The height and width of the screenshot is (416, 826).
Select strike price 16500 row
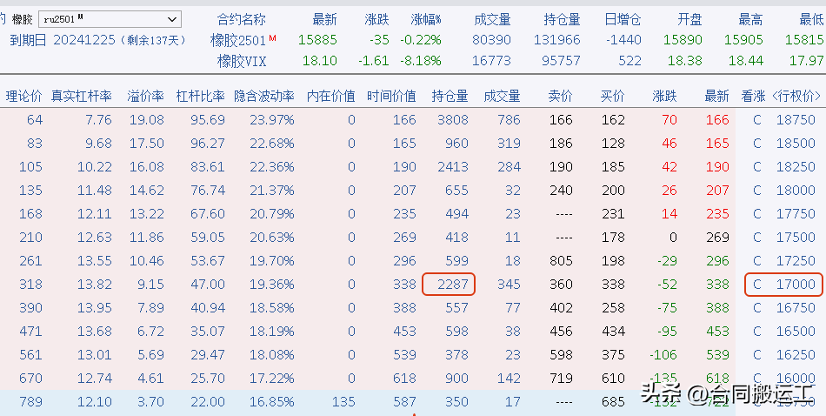(796, 331)
